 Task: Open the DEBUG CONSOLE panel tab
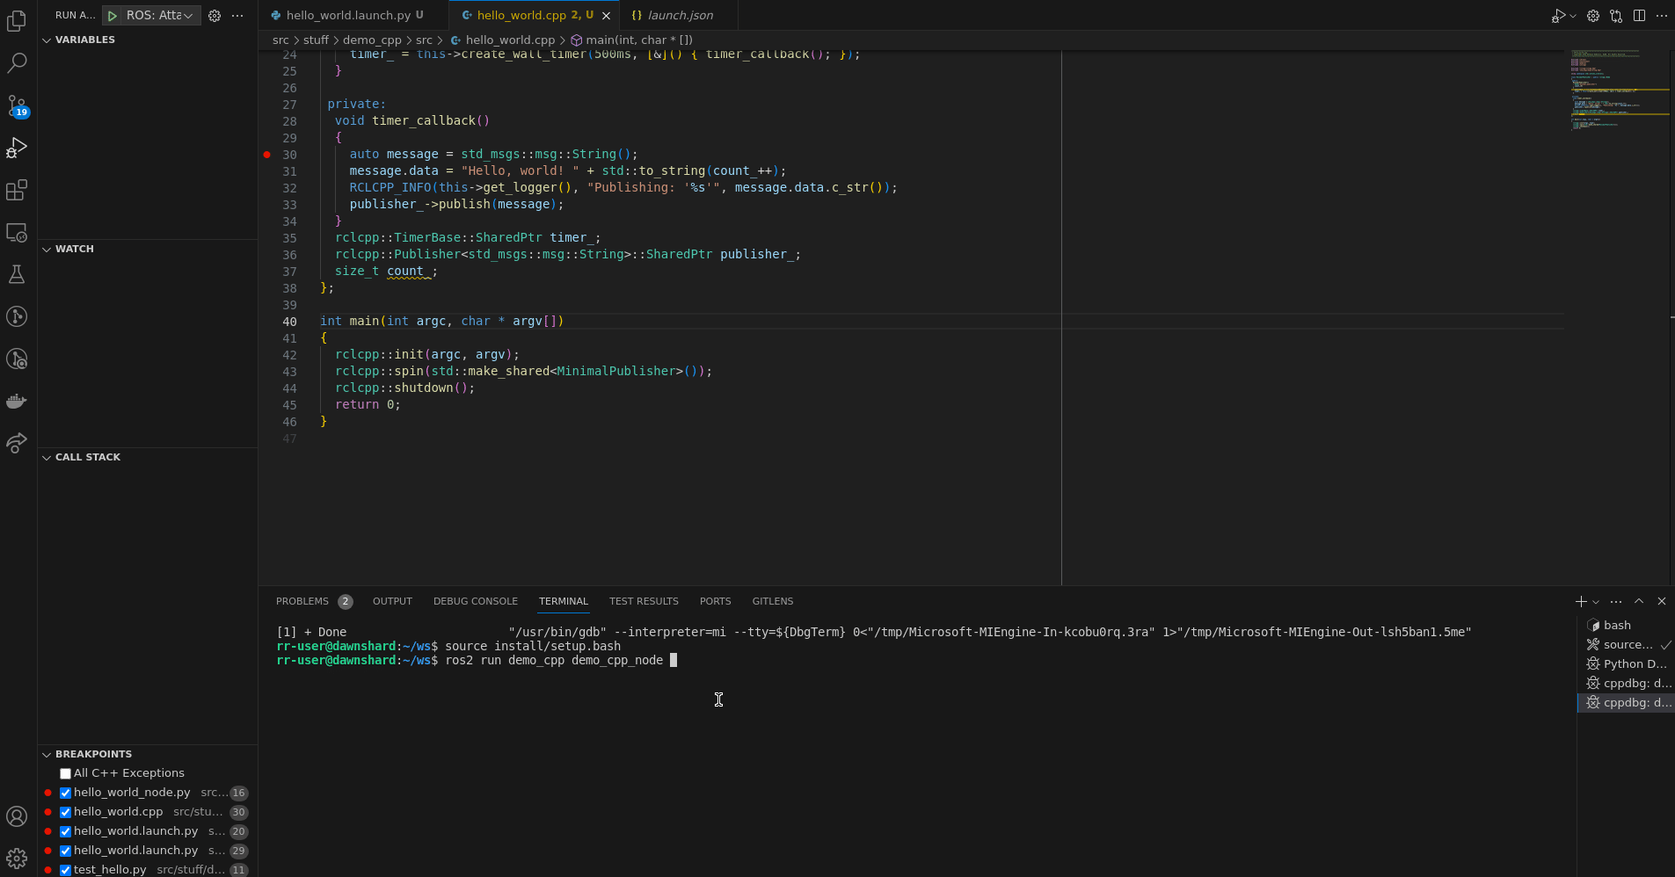[x=476, y=601]
